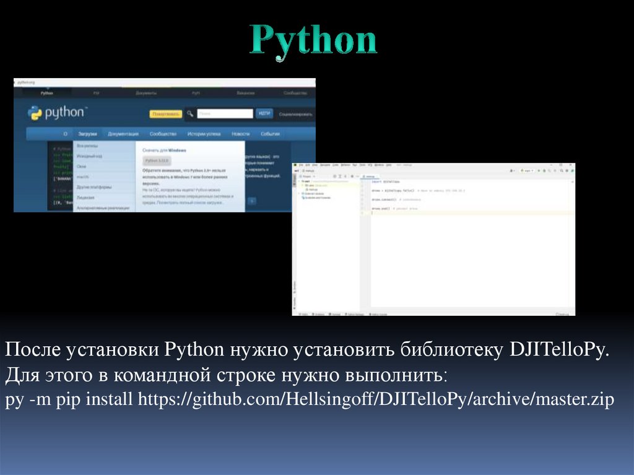Open the Новости navigation item
The image size is (634, 475).
coord(241,134)
